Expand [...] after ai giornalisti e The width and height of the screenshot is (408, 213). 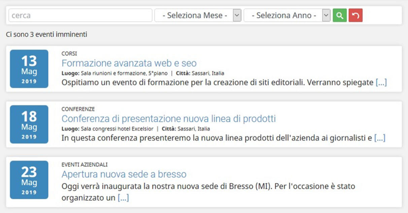380,138
